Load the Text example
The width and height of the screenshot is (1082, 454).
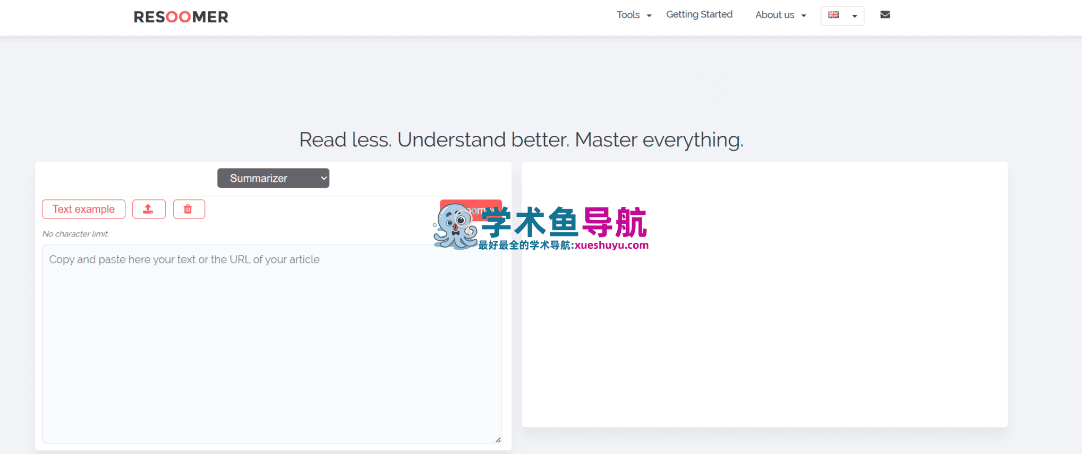(83, 209)
